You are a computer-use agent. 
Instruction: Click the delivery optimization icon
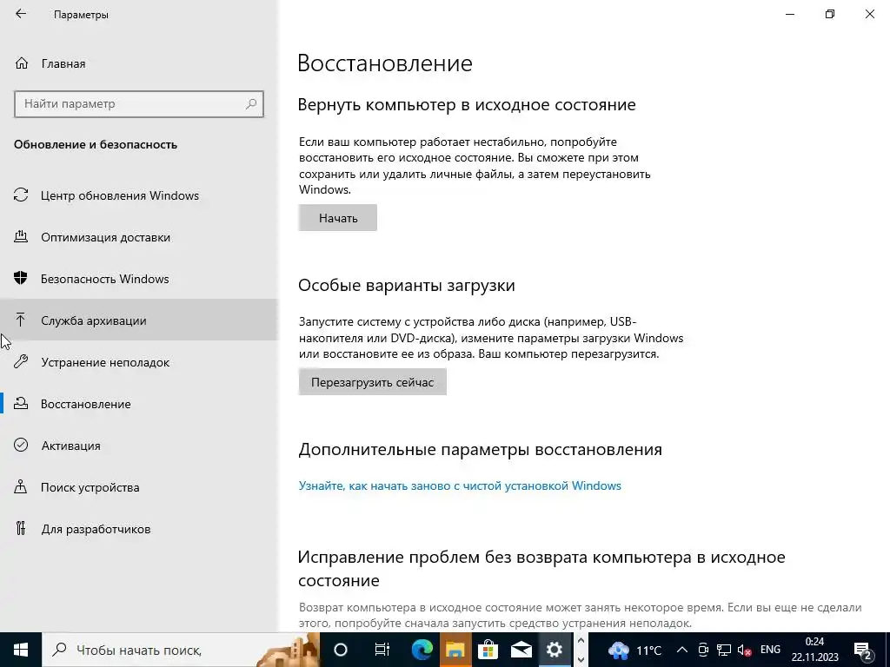pos(21,236)
